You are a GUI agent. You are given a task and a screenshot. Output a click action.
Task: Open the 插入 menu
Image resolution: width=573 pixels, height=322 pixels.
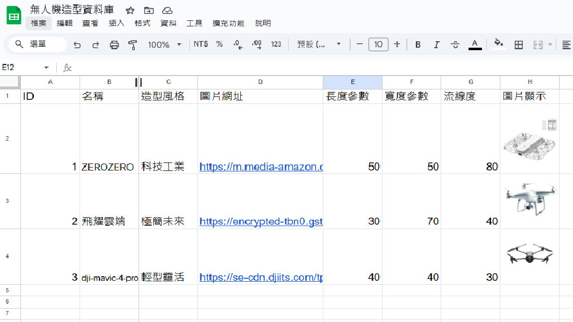(116, 23)
